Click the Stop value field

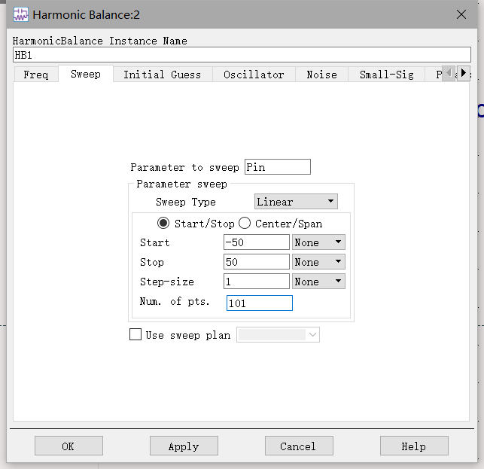click(x=257, y=261)
